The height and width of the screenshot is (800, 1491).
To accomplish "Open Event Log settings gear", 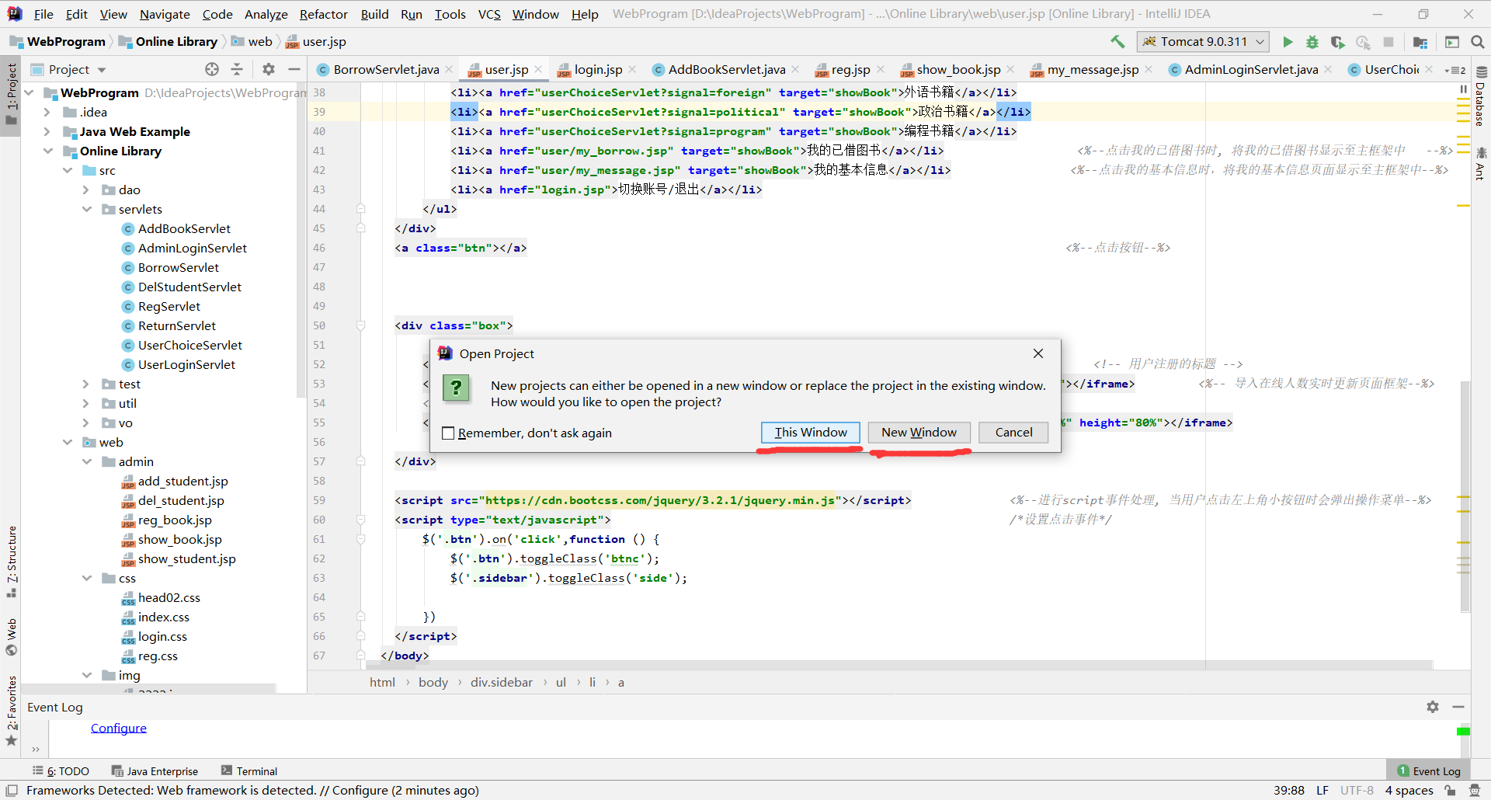I will [x=1433, y=707].
